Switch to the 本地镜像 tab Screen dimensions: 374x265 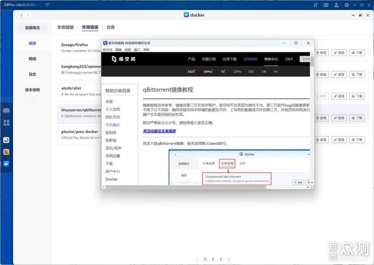65,27
